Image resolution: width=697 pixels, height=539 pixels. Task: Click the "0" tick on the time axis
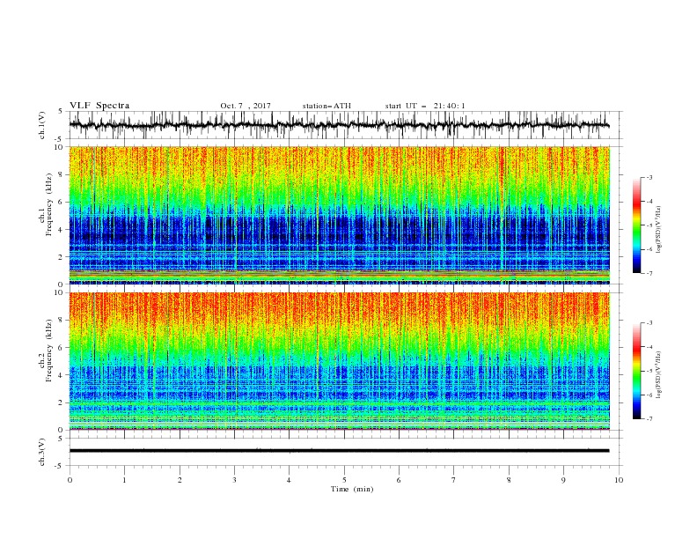(x=70, y=480)
